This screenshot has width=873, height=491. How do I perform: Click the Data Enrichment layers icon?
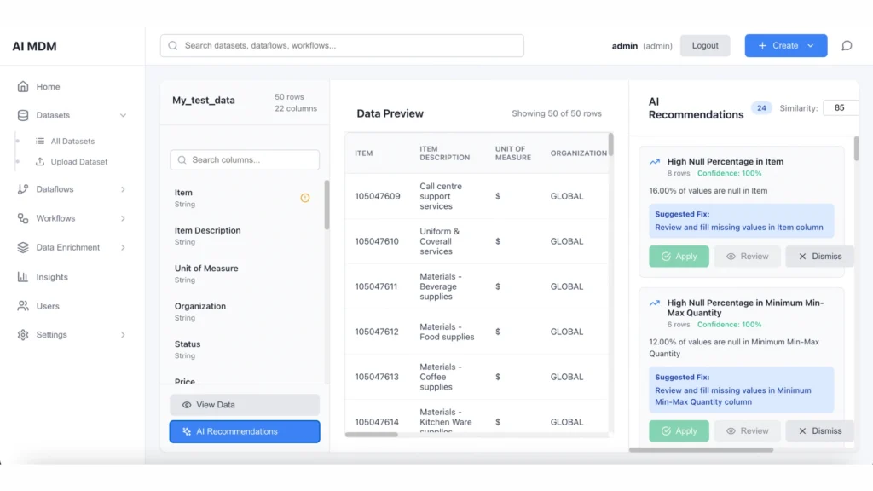pyautogui.click(x=23, y=248)
